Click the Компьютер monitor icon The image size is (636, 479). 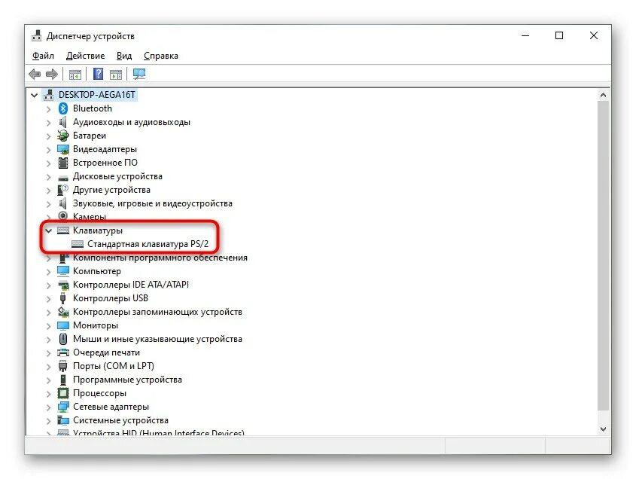pos(63,271)
